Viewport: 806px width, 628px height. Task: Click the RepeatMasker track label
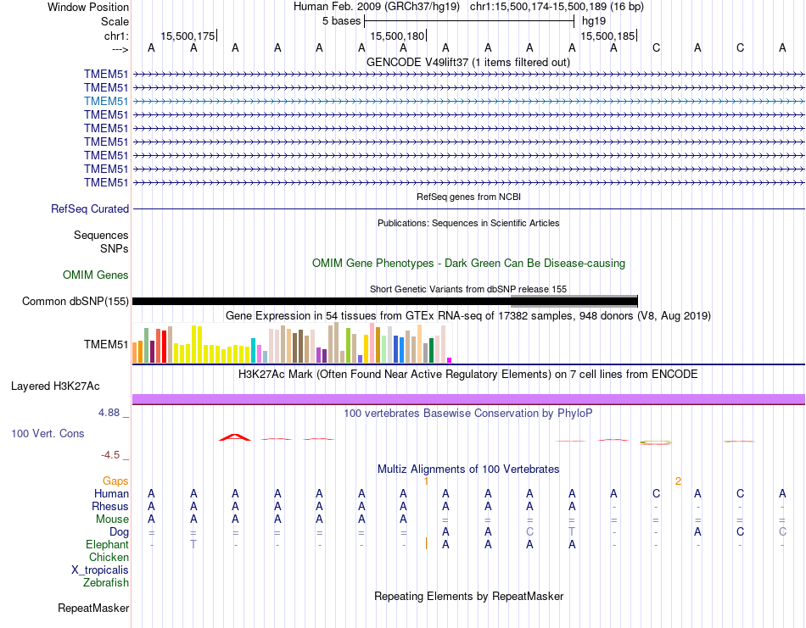coord(93,609)
